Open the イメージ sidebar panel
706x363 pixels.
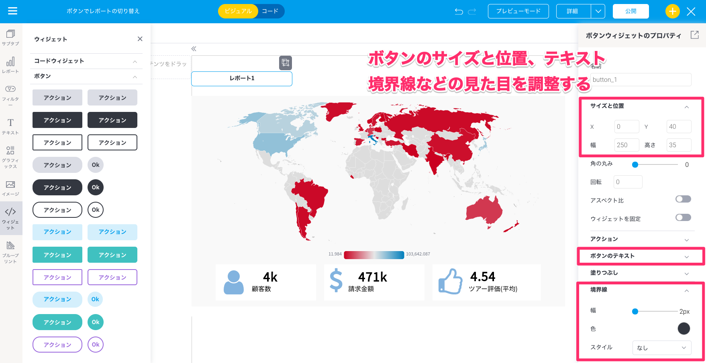[x=10, y=188]
